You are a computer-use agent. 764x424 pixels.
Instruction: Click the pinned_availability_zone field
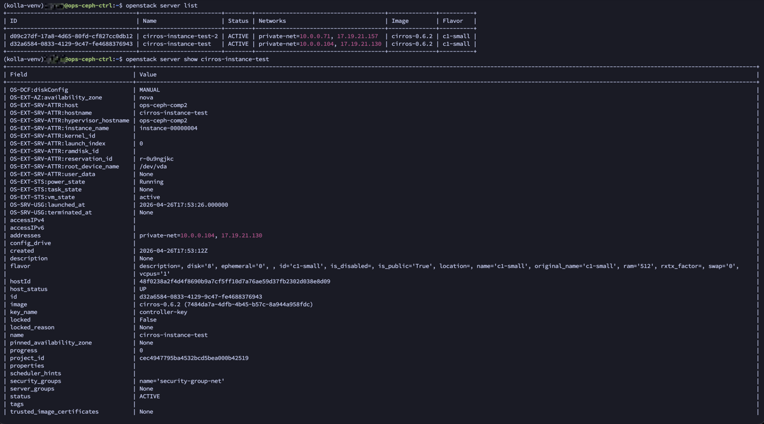51,342
